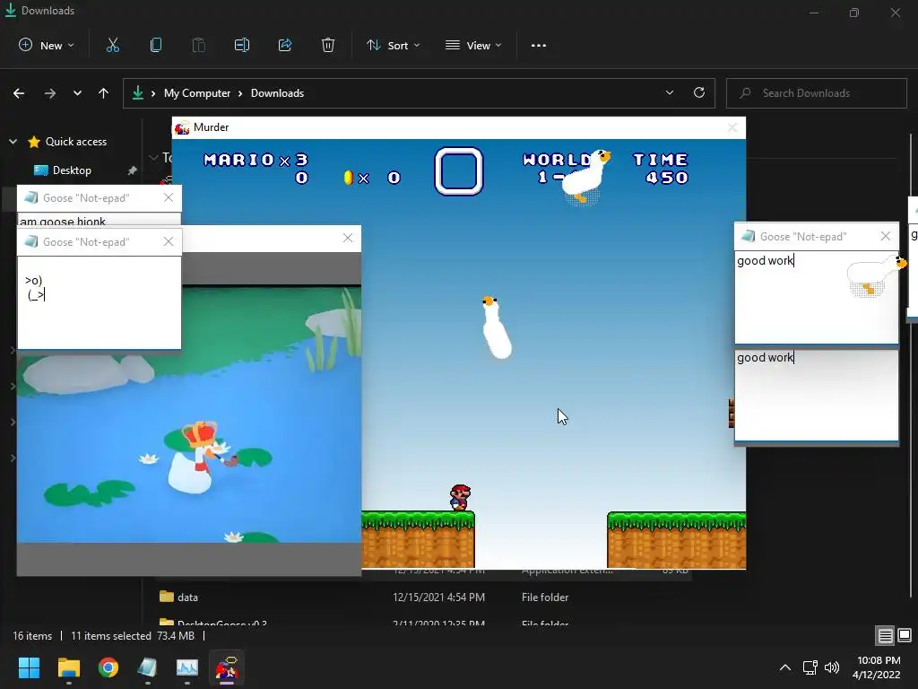Open recent locations chevron
This screenshot has width=918, height=689.
[x=77, y=93]
